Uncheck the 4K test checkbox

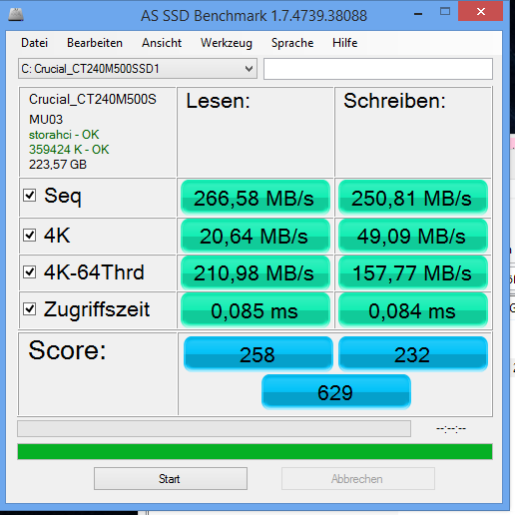(x=30, y=236)
